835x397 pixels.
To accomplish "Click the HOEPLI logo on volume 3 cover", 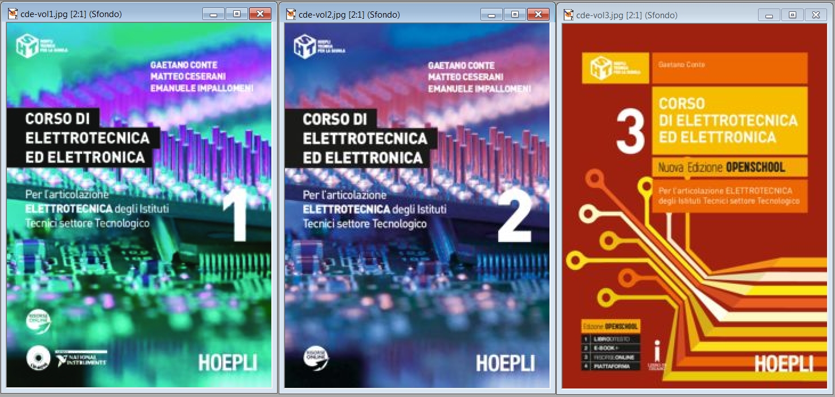I will tap(784, 363).
